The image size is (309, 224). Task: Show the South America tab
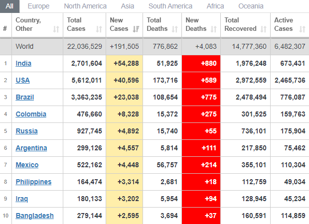[170, 6]
